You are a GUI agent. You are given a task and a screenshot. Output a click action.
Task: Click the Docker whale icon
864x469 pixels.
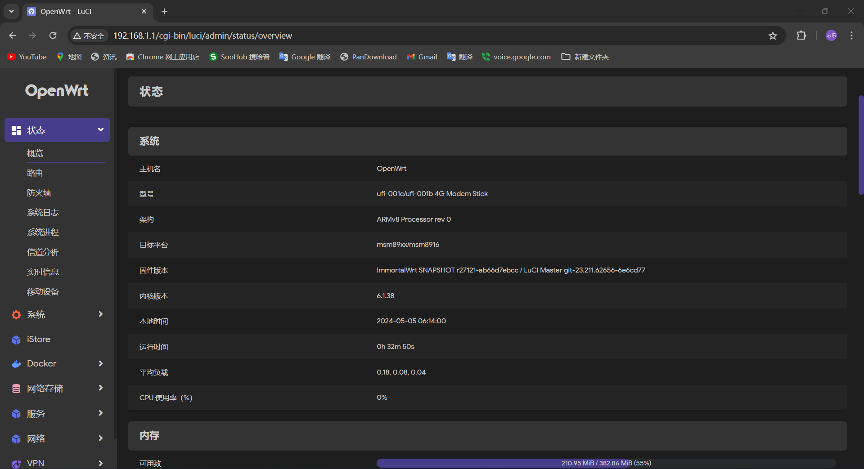[x=16, y=364]
